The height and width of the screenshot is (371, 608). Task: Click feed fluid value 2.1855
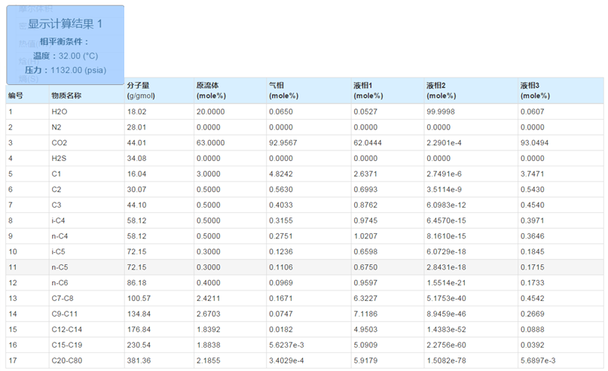coord(208,360)
